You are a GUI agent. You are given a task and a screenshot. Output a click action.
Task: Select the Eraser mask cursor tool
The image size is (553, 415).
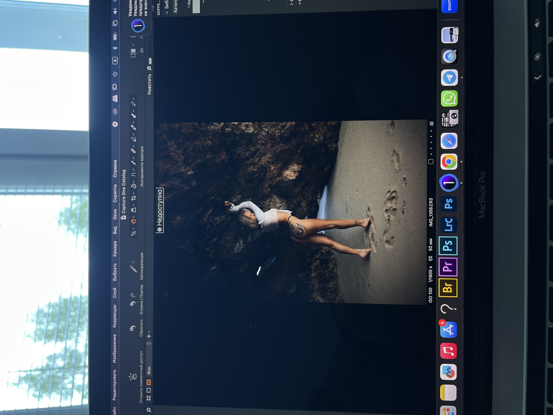(133, 139)
